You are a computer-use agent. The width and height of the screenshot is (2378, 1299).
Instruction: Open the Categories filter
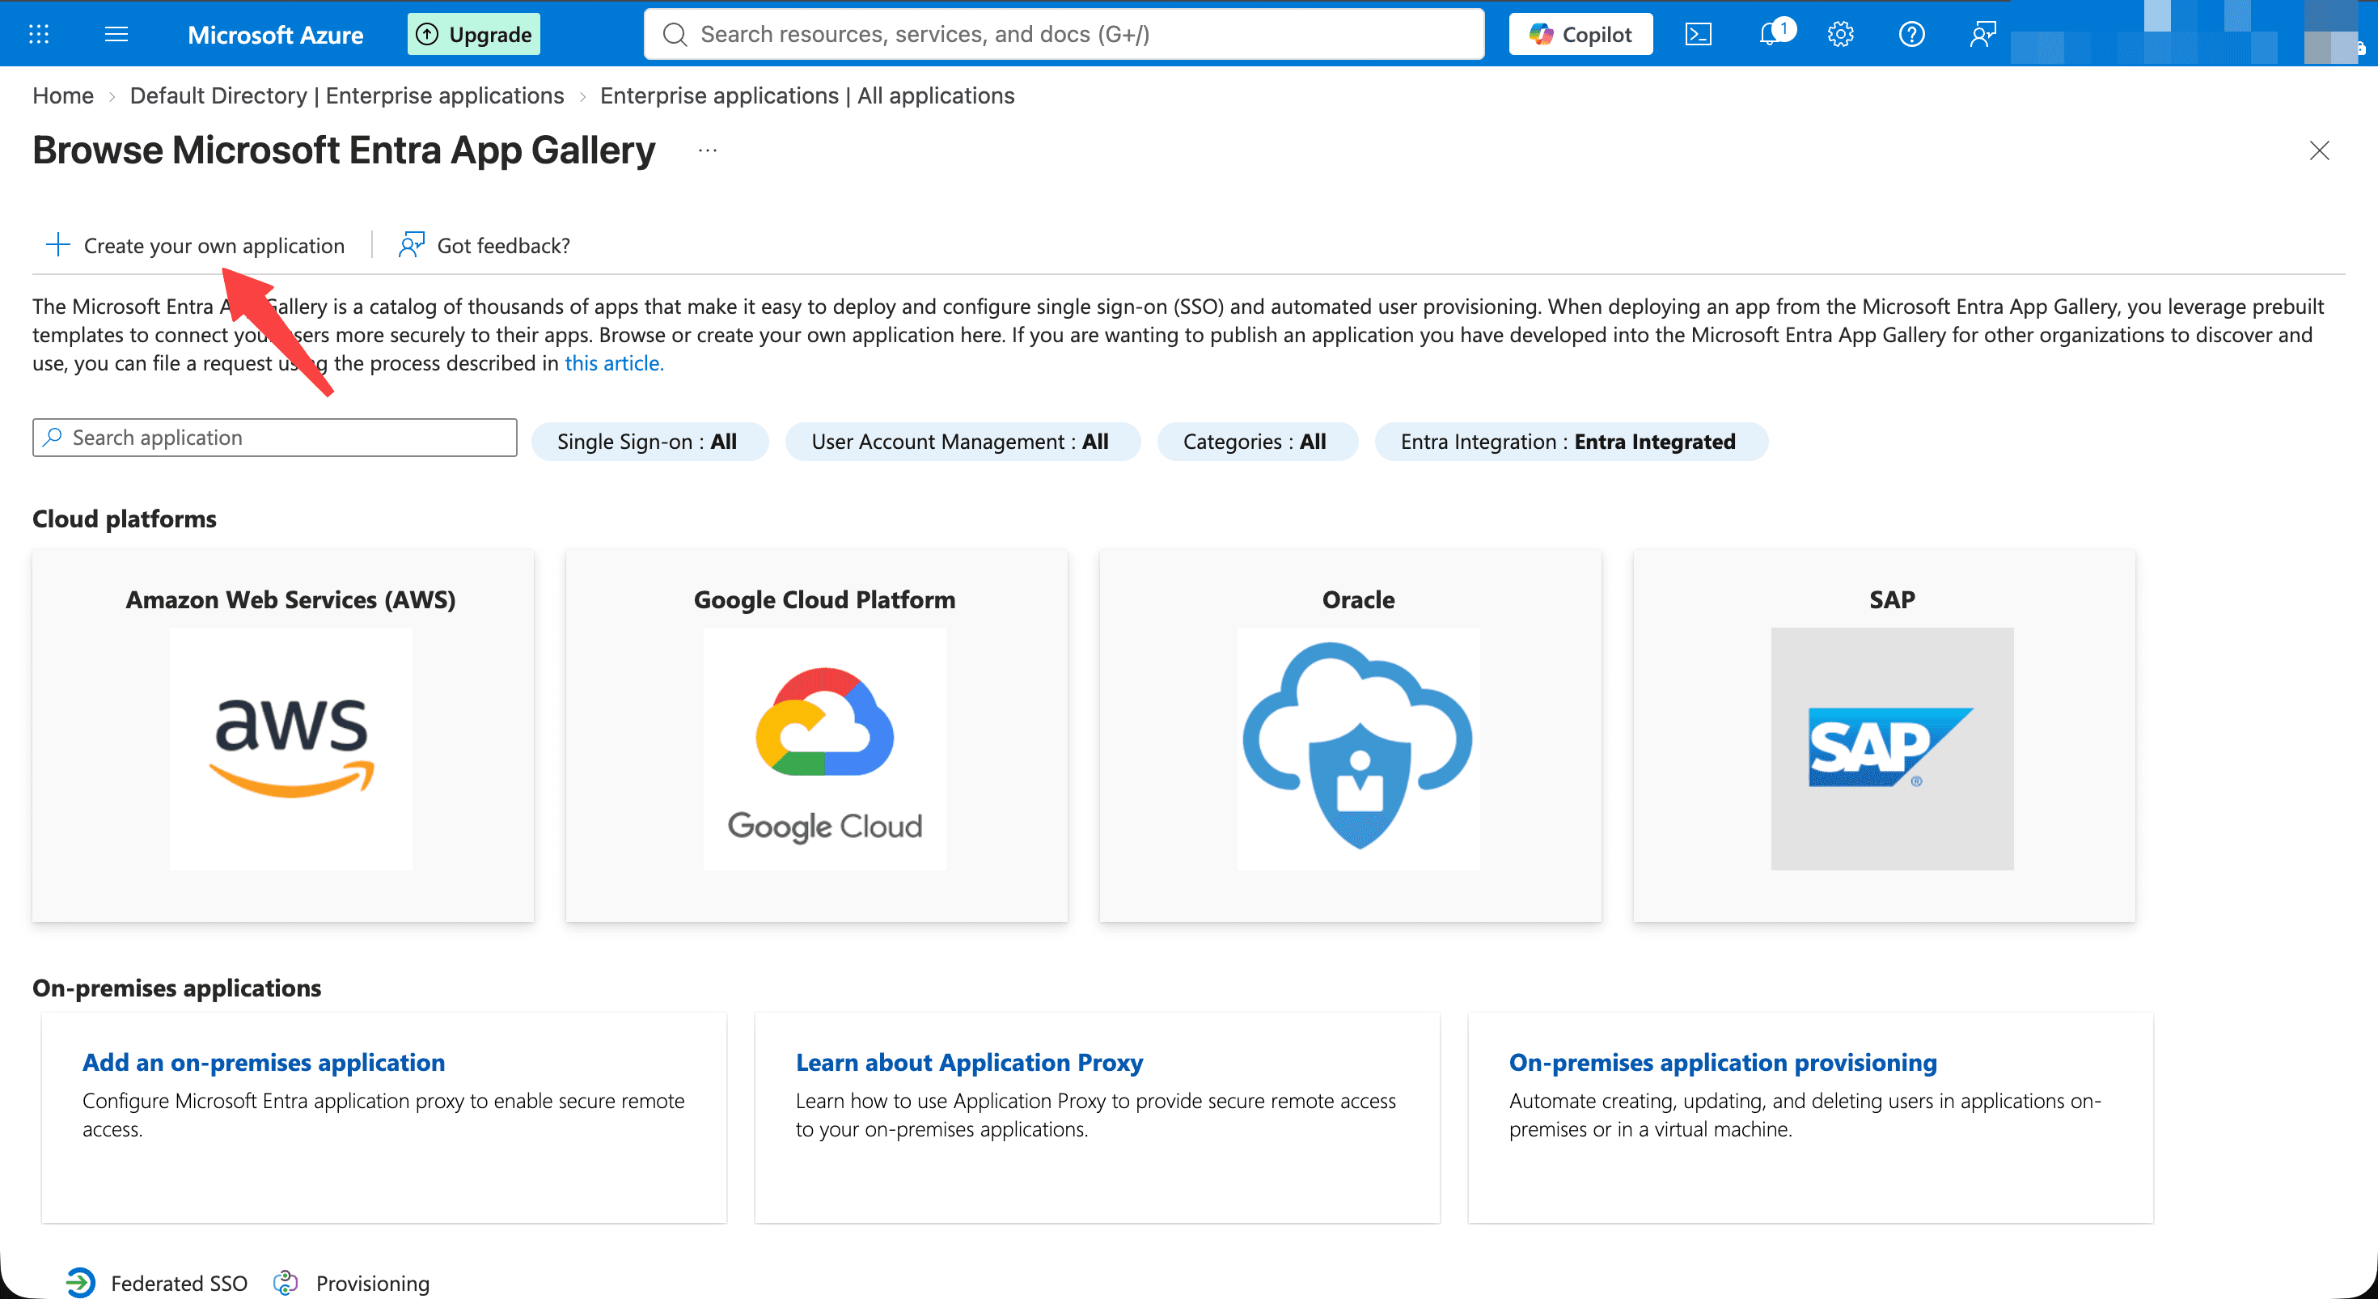click(1257, 442)
